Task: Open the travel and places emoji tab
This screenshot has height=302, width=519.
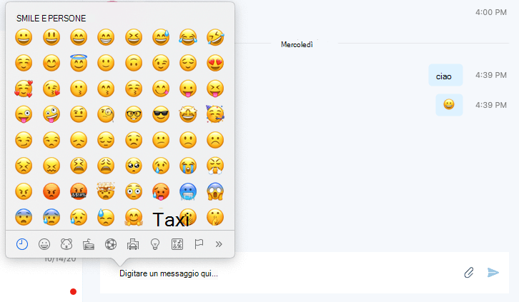Action: click(x=133, y=244)
